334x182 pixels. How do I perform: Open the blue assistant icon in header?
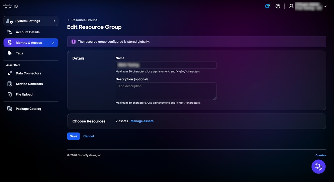[x=267, y=6]
